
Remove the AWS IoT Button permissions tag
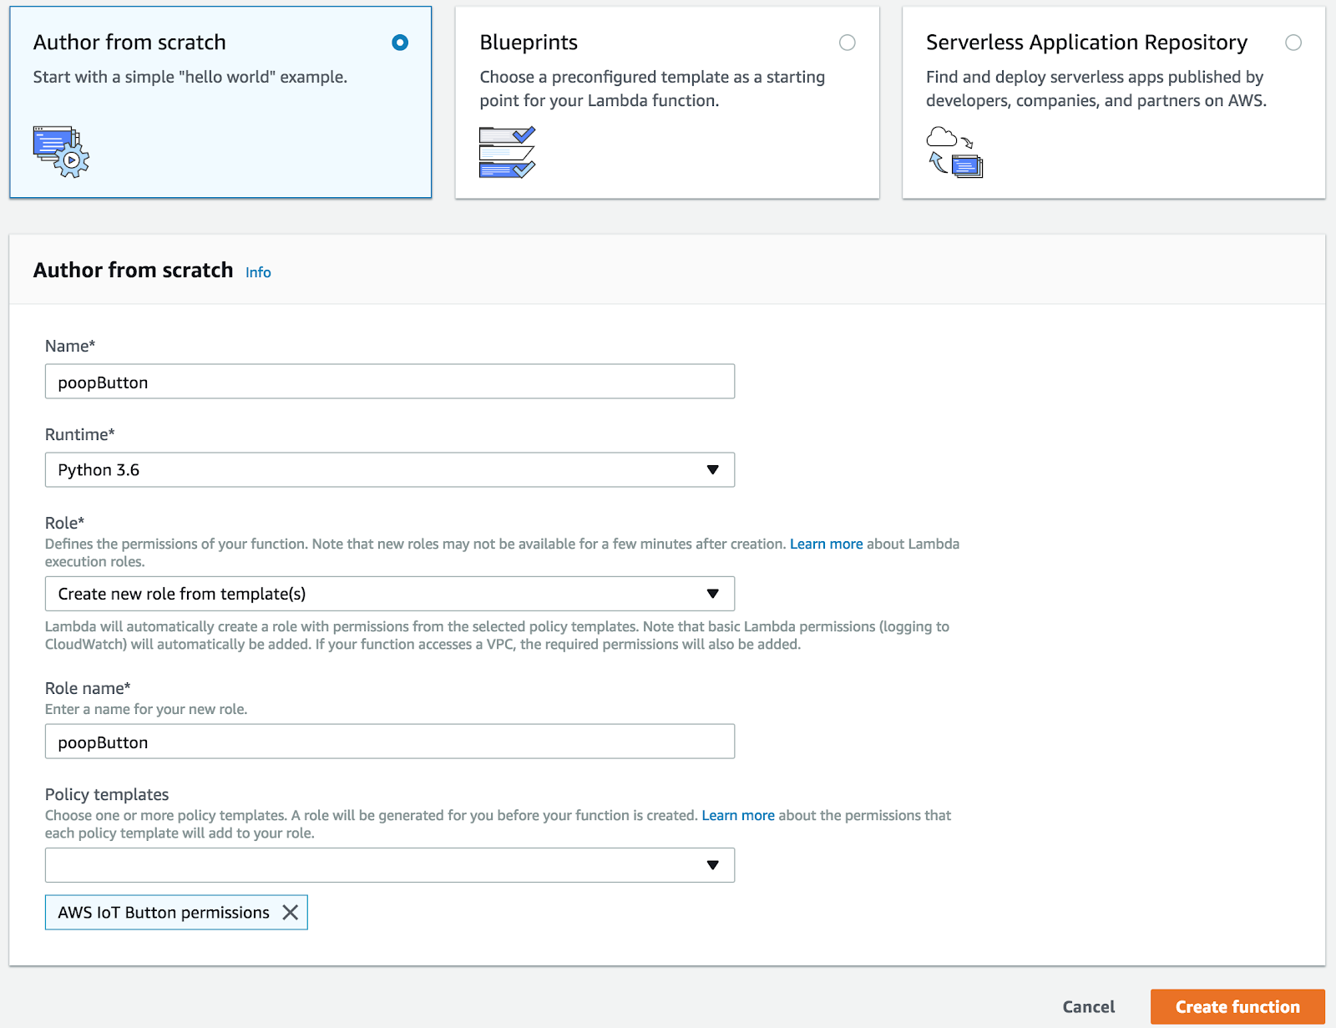click(290, 913)
